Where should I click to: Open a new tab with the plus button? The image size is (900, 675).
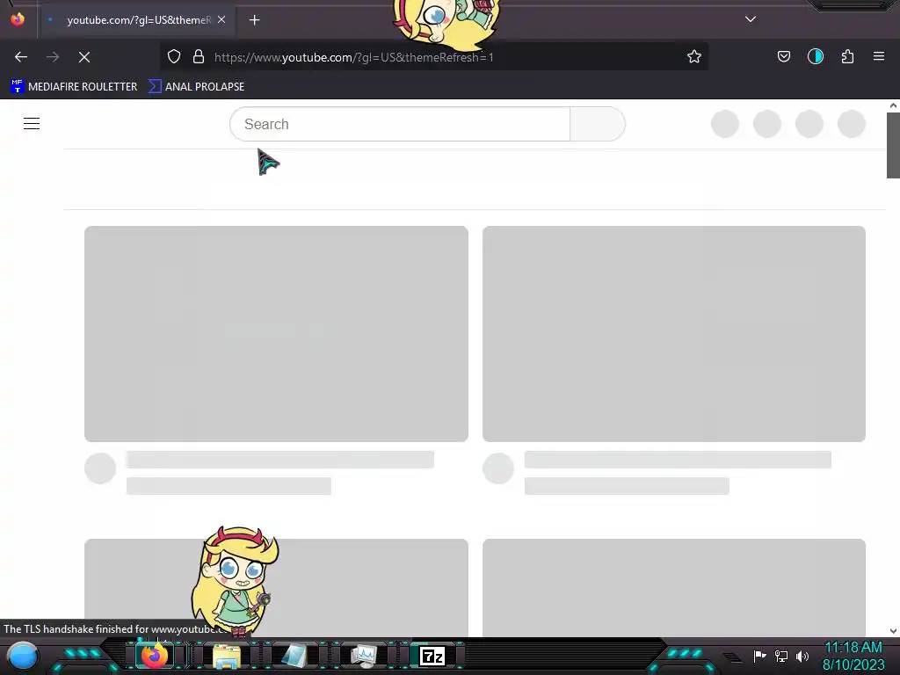point(254,20)
